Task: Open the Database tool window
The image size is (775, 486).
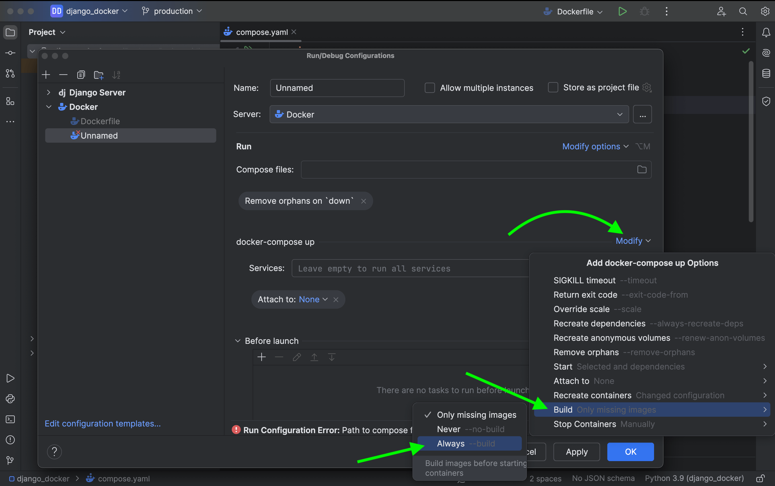Action: (766, 73)
